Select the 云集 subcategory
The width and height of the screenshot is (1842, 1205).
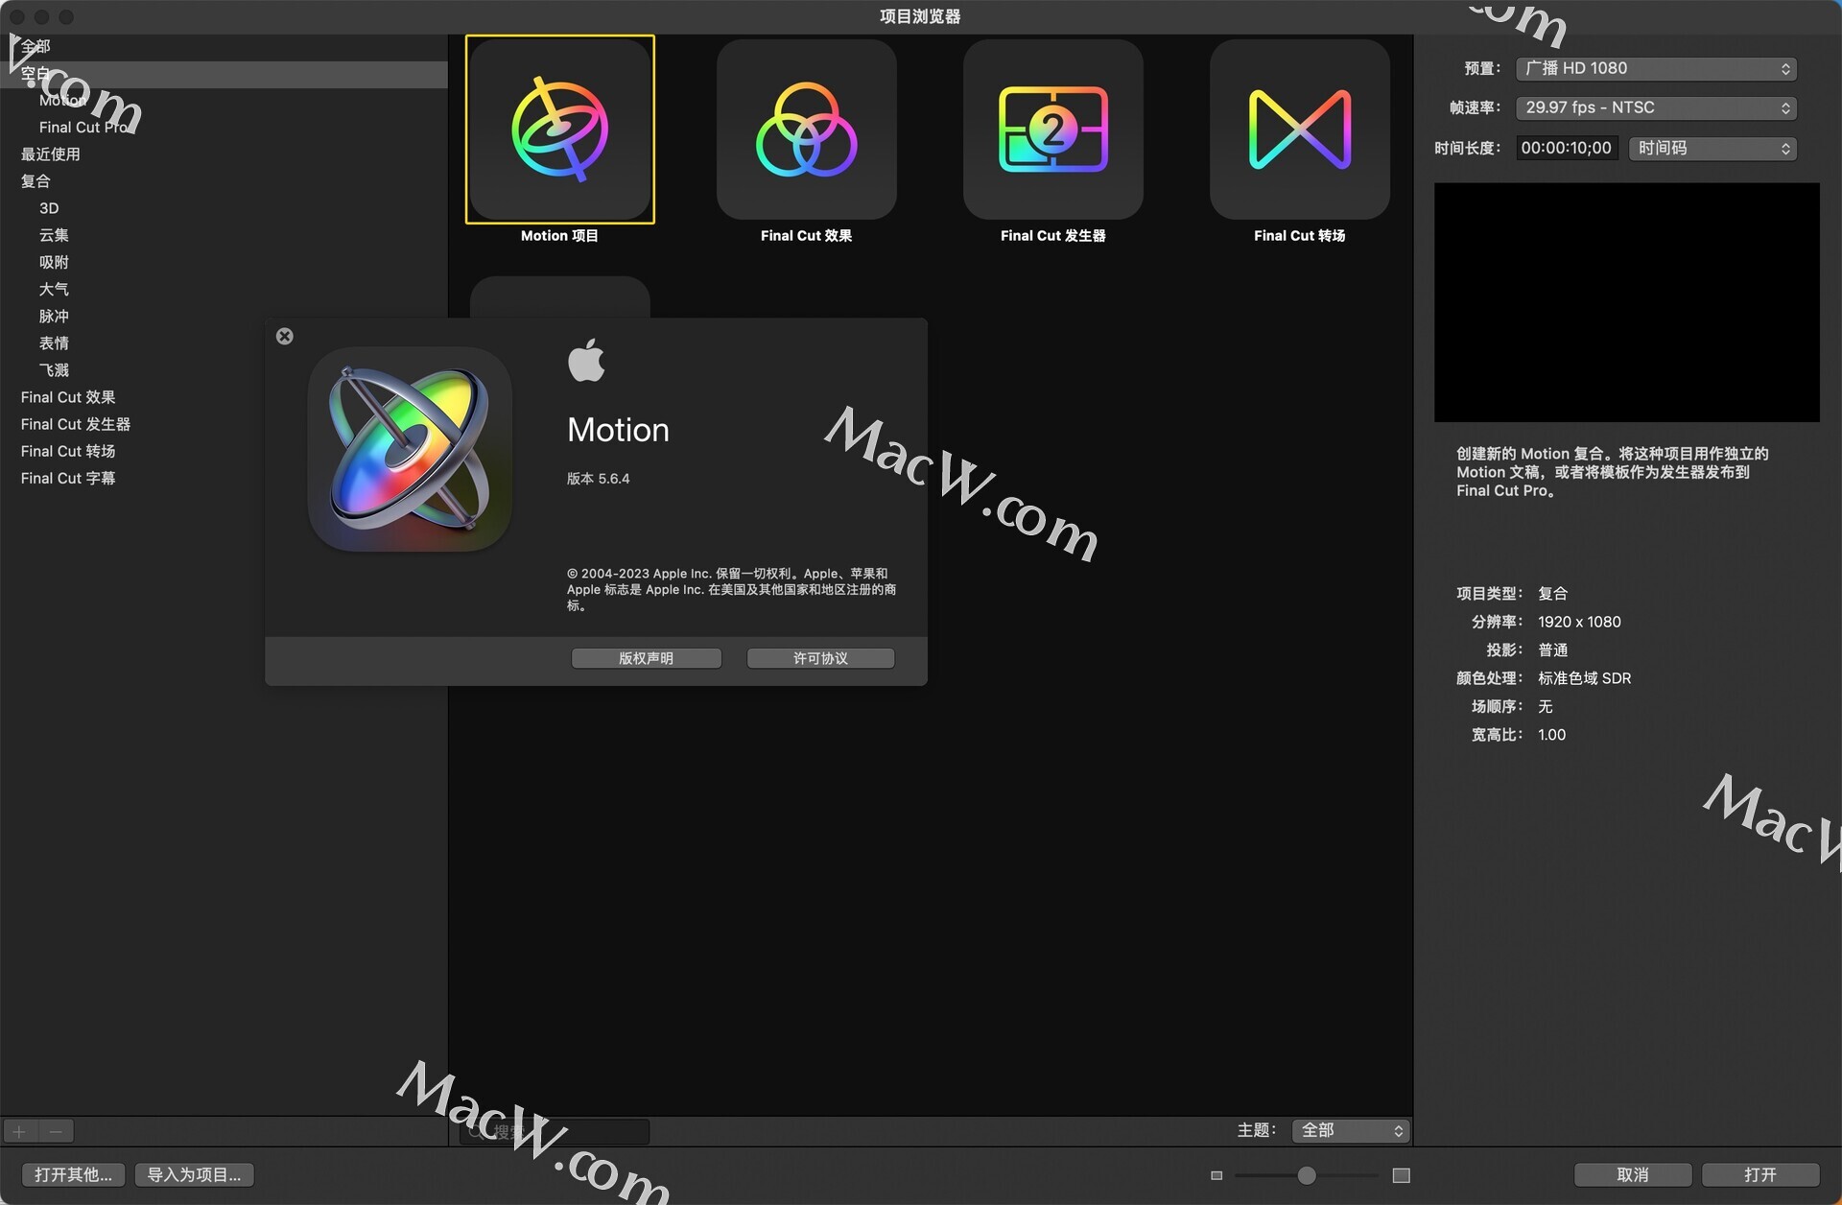224,235
